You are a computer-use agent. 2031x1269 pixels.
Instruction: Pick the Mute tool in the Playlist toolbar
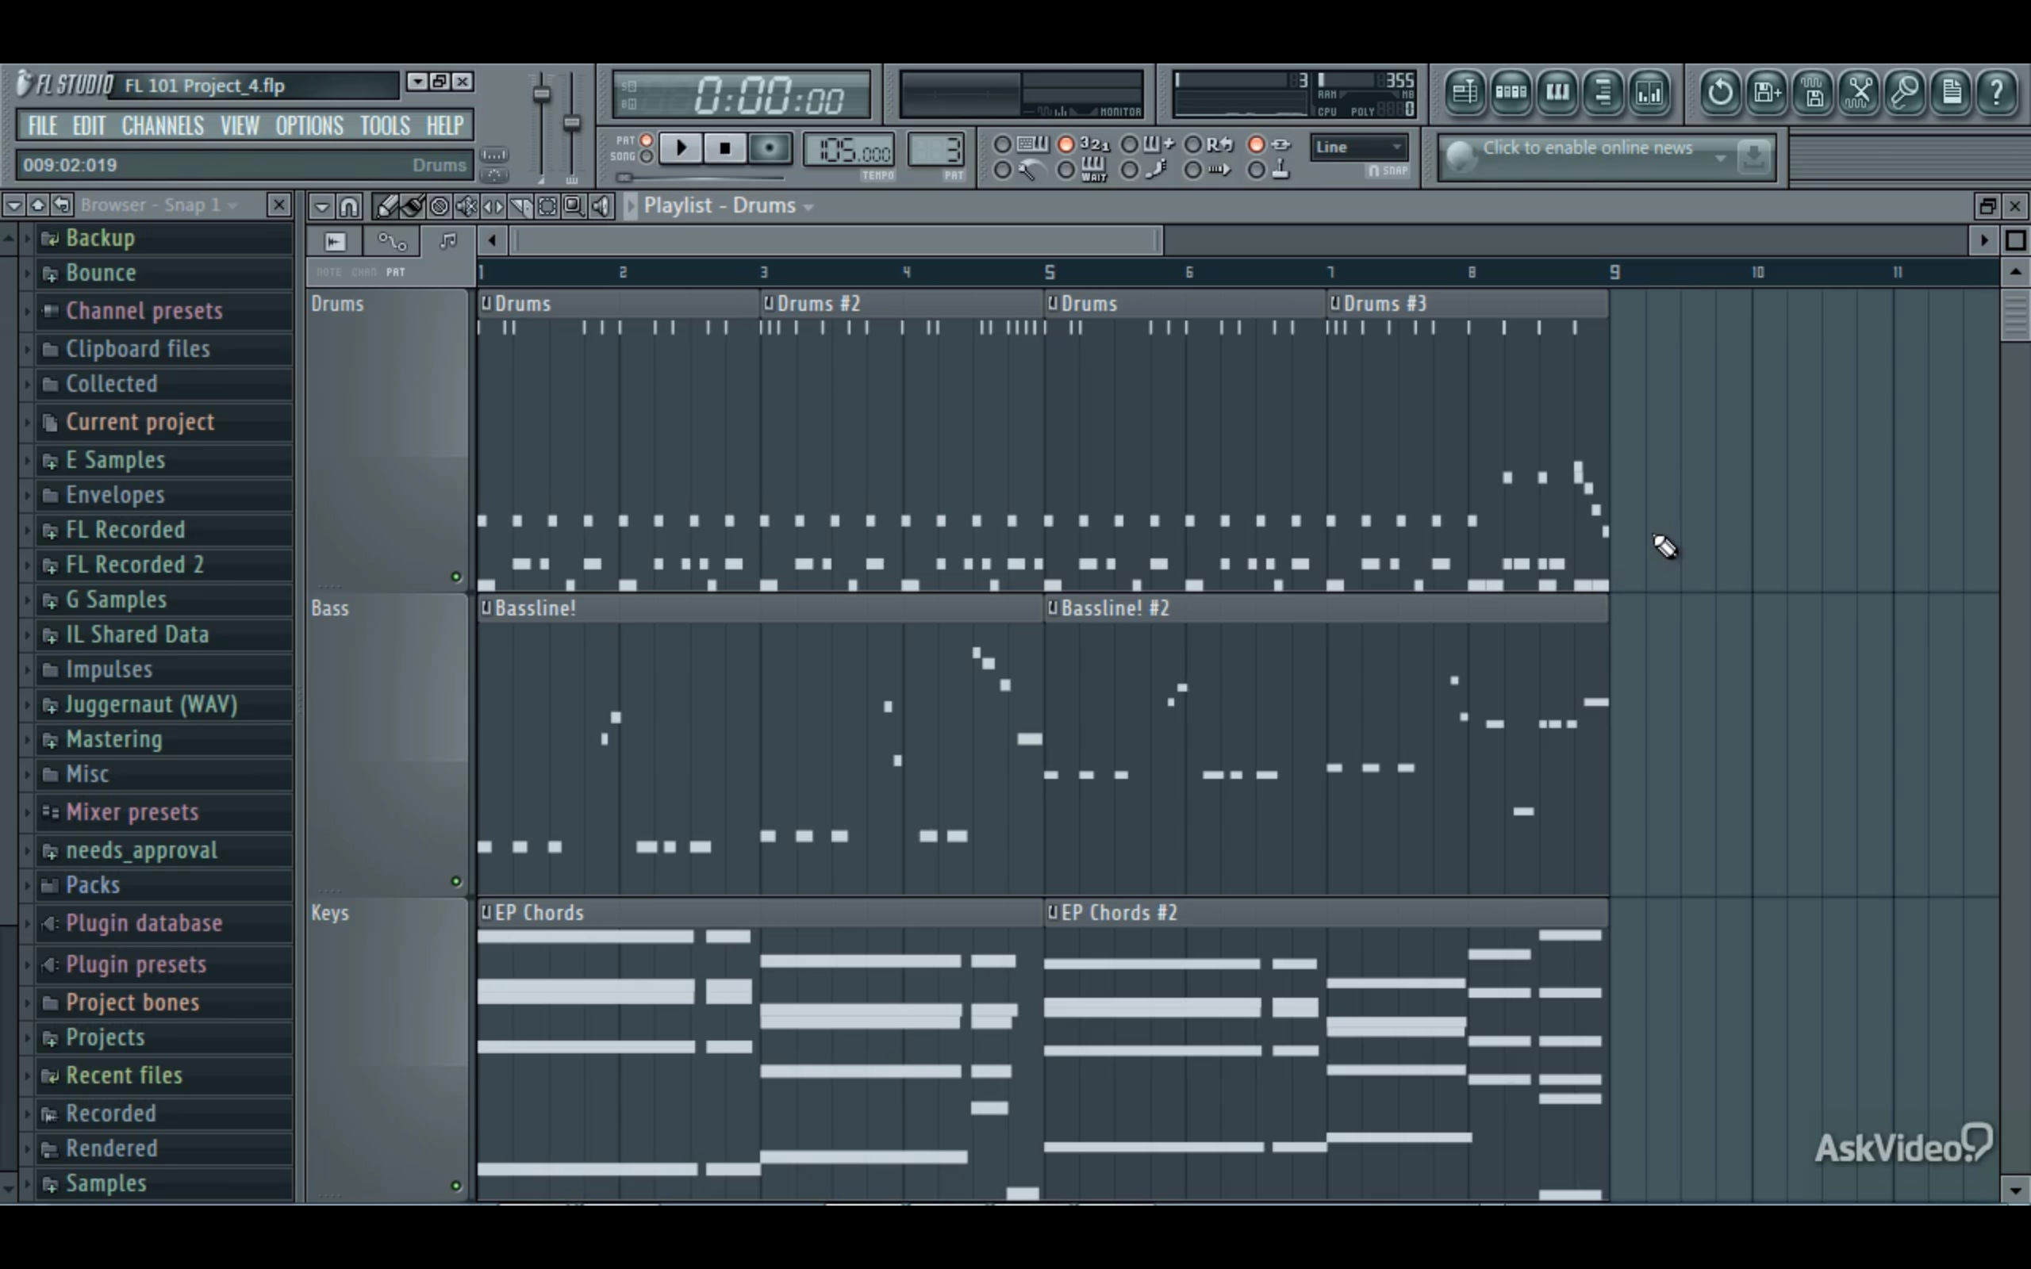pos(467,206)
